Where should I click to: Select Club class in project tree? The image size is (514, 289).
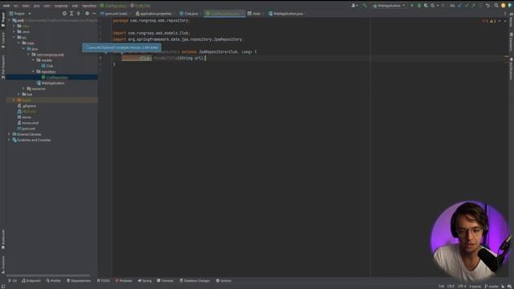pyautogui.click(x=50, y=66)
